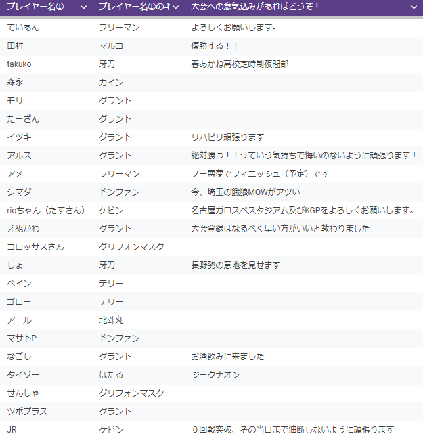Image resolution: width=423 pixels, height=438 pixels.
Task: Click the comment お酒飲みに来ました
Action: (227, 357)
